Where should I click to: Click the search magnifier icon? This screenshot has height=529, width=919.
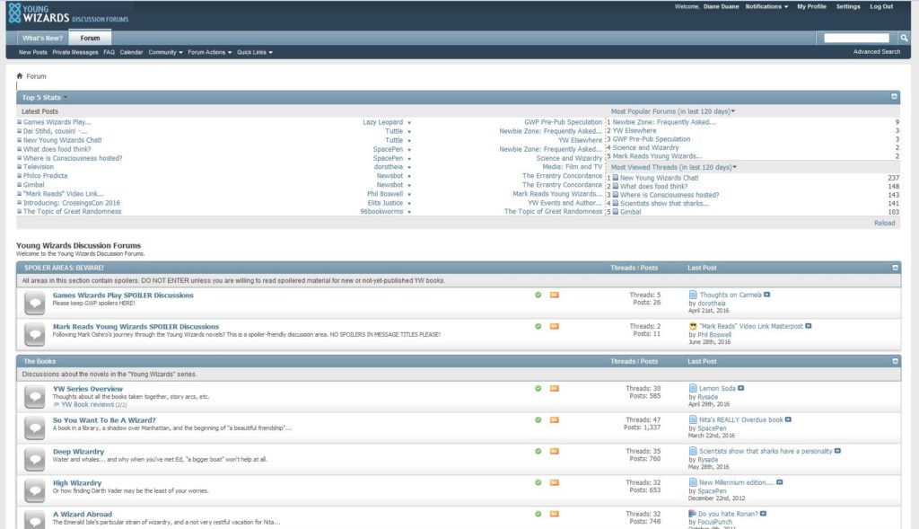(904, 39)
